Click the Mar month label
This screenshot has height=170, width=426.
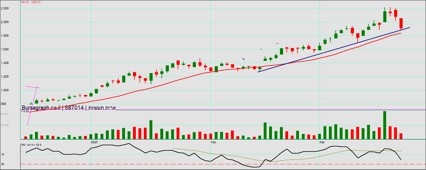pyautogui.click(x=322, y=142)
